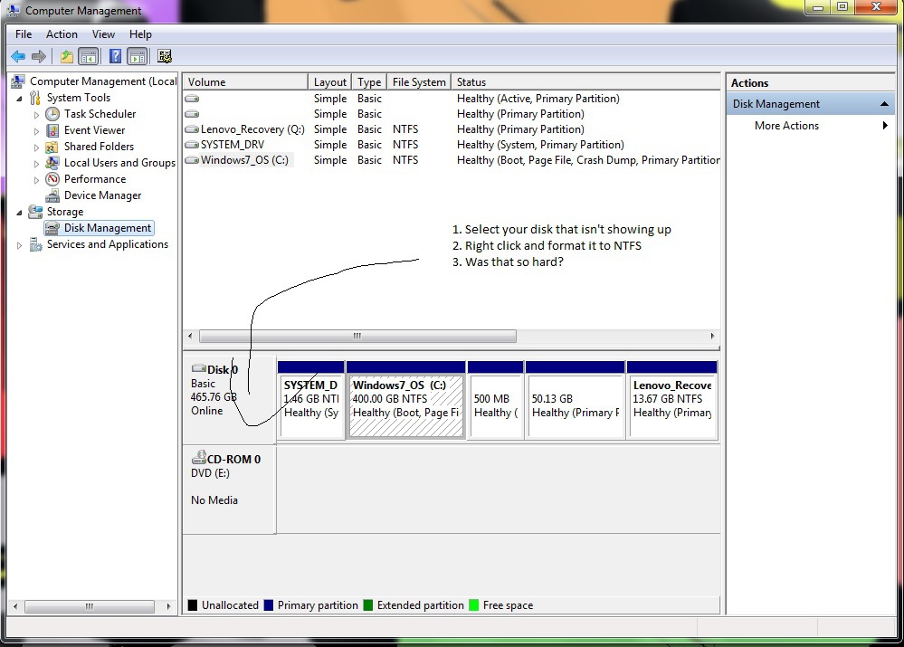The width and height of the screenshot is (904, 647).
Task: Collapse the Disk Management actions section
Action: (884, 104)
